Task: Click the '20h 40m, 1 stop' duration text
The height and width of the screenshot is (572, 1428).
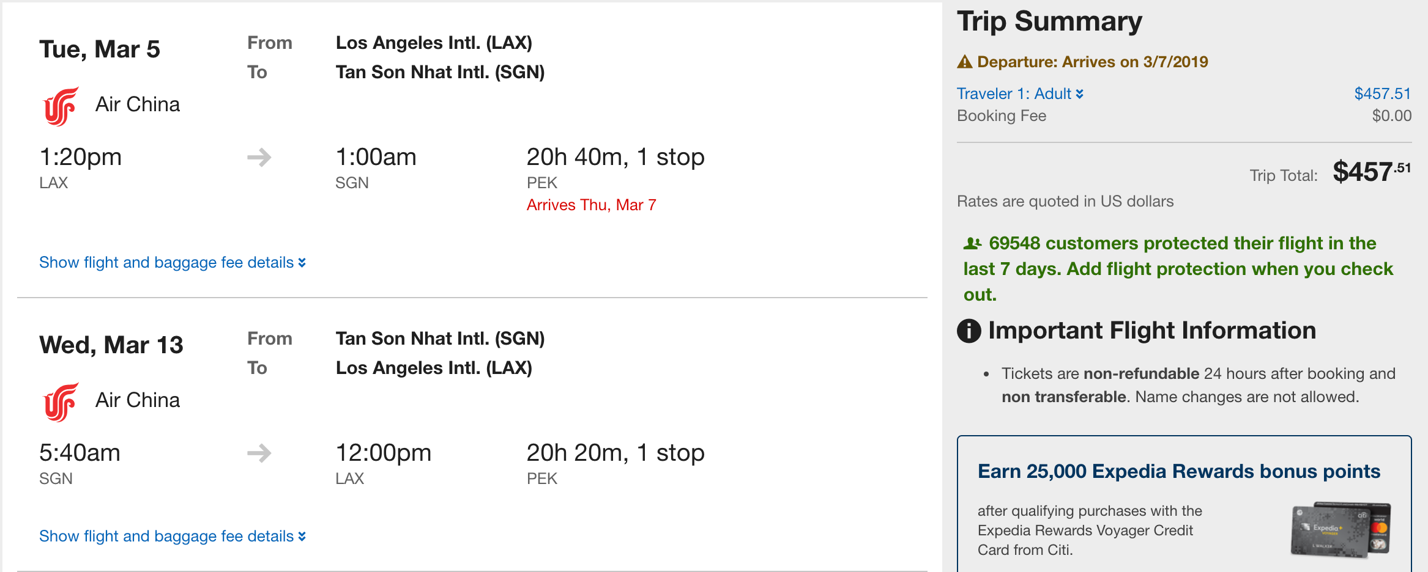Action: click(615, 158)
